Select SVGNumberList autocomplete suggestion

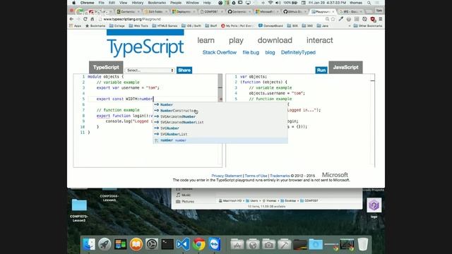[x=220, y=134]
